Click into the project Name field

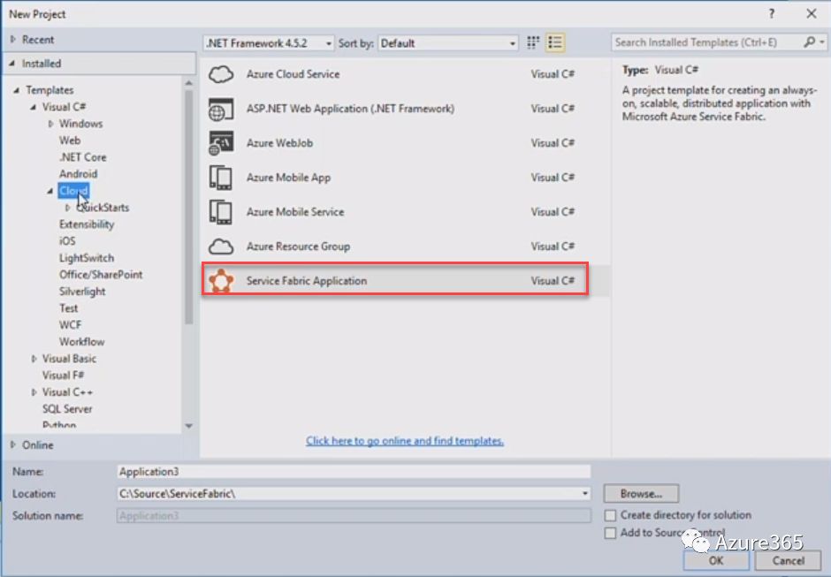[x=354, y=472]
